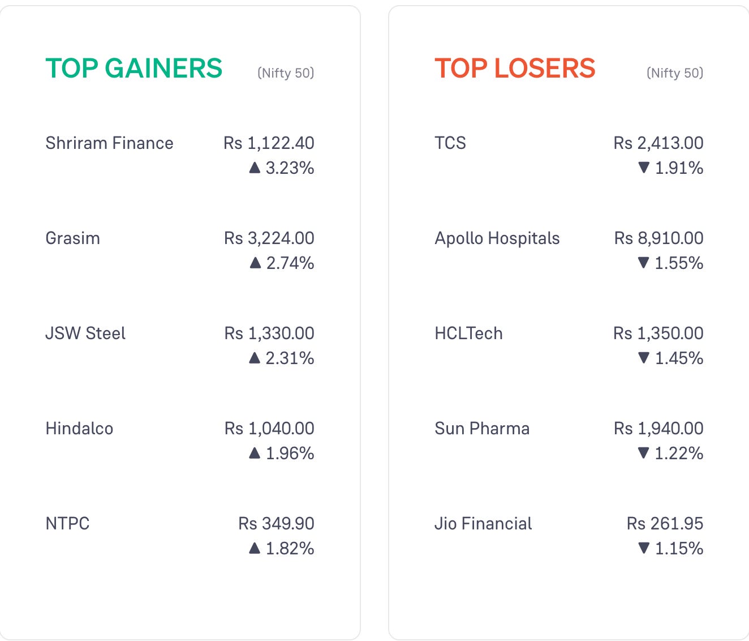Click the down arrow next to 1.15%
The height and width of the screenshot is (641, 749).
(643, 548)
